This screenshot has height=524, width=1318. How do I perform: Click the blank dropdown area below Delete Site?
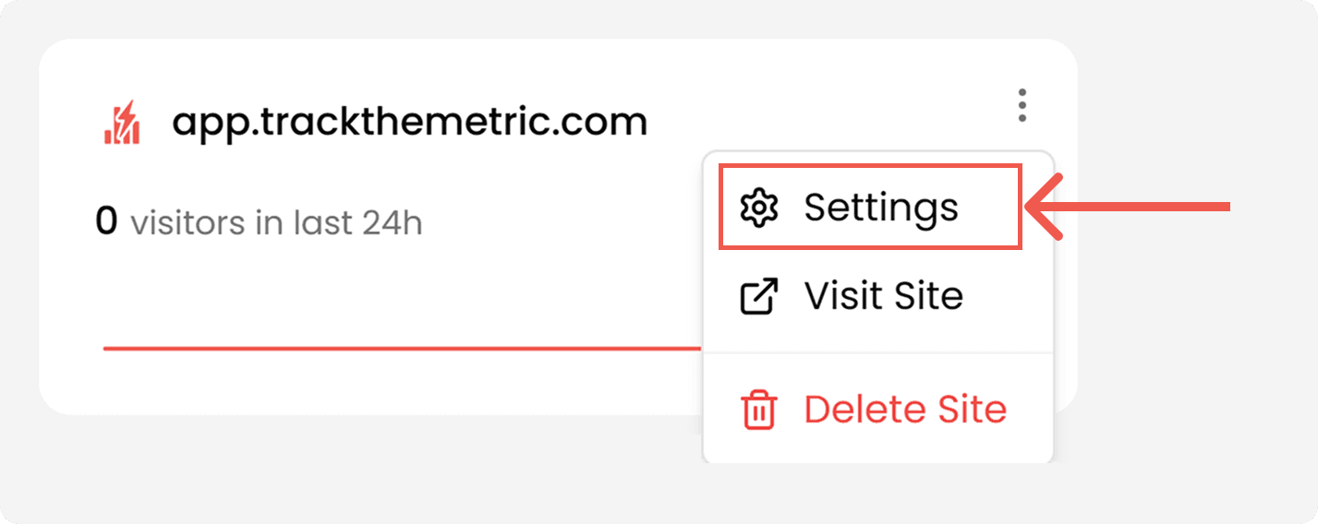point(877,449)
